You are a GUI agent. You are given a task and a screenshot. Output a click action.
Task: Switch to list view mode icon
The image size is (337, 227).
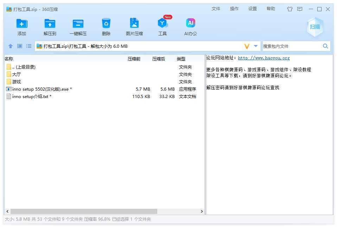(29, 46)
